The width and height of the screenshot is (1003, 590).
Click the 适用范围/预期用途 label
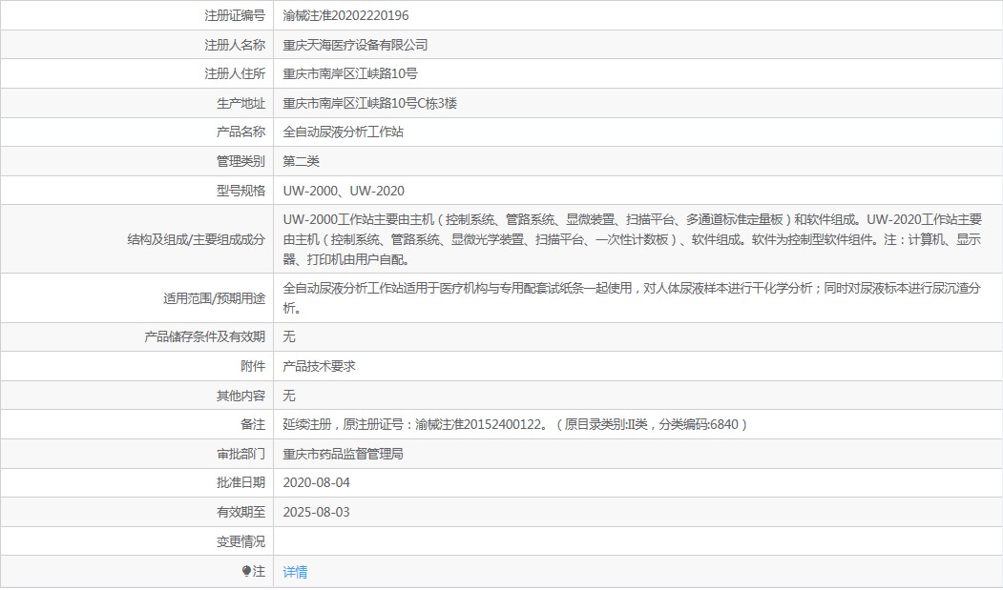[x=215, y=298]
